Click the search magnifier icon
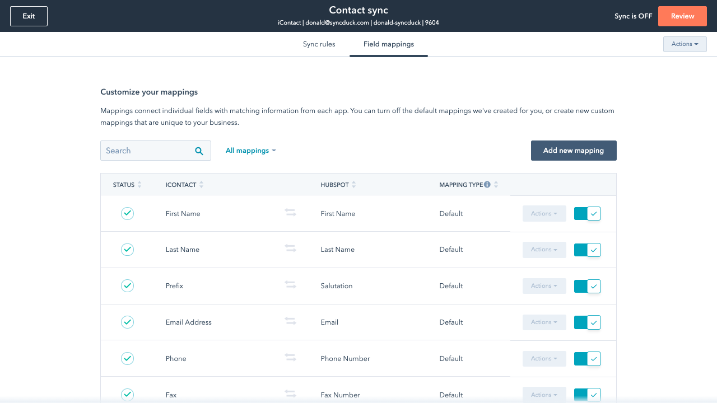This screenshot has width=717, height=403. (x=199, y=151)
